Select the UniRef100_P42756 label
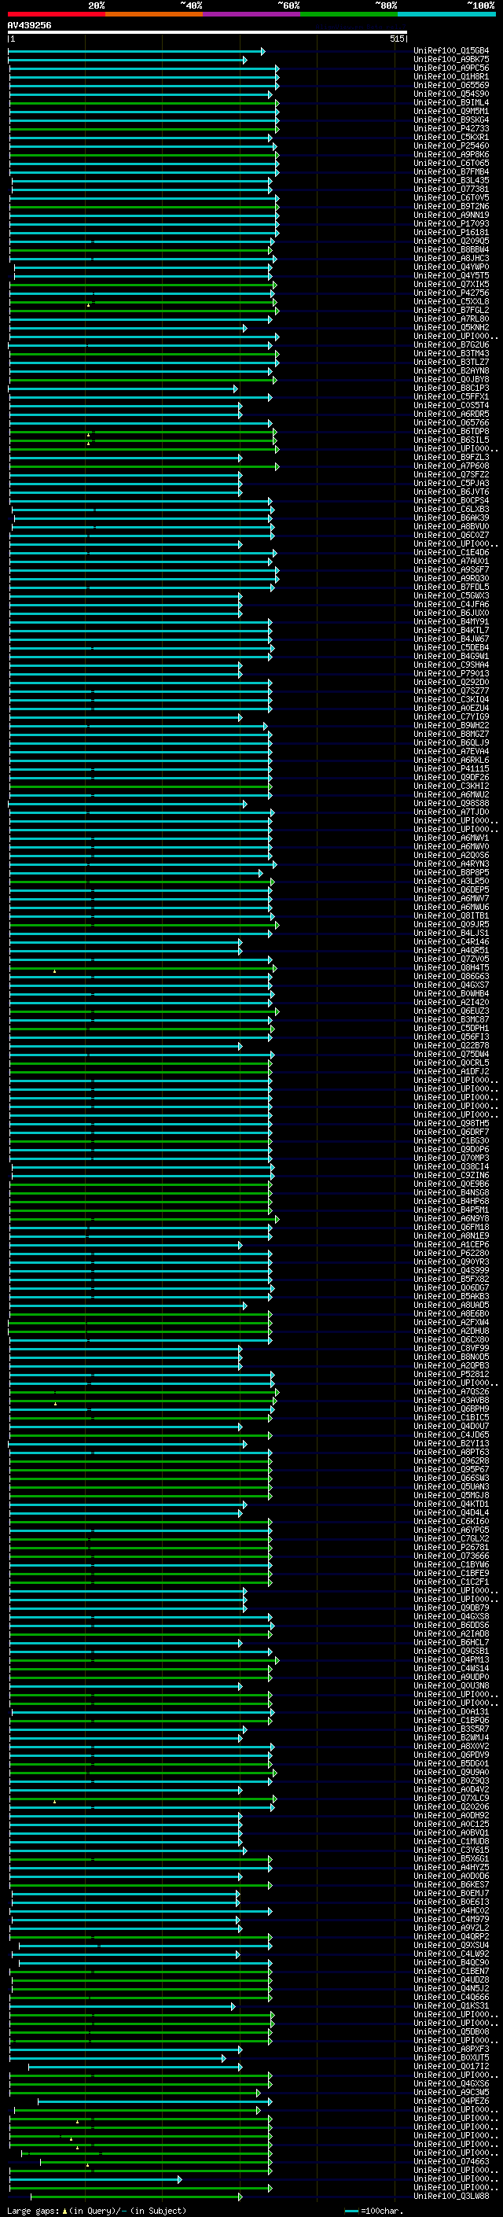The height and width of the screenshot is (2217, 503). click(451, 293)
